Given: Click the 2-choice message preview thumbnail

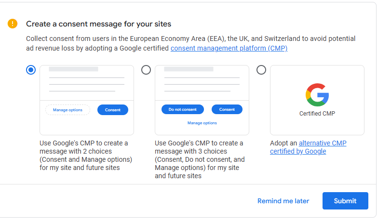Looking at the screenshot, I should (x=87, y=100).
